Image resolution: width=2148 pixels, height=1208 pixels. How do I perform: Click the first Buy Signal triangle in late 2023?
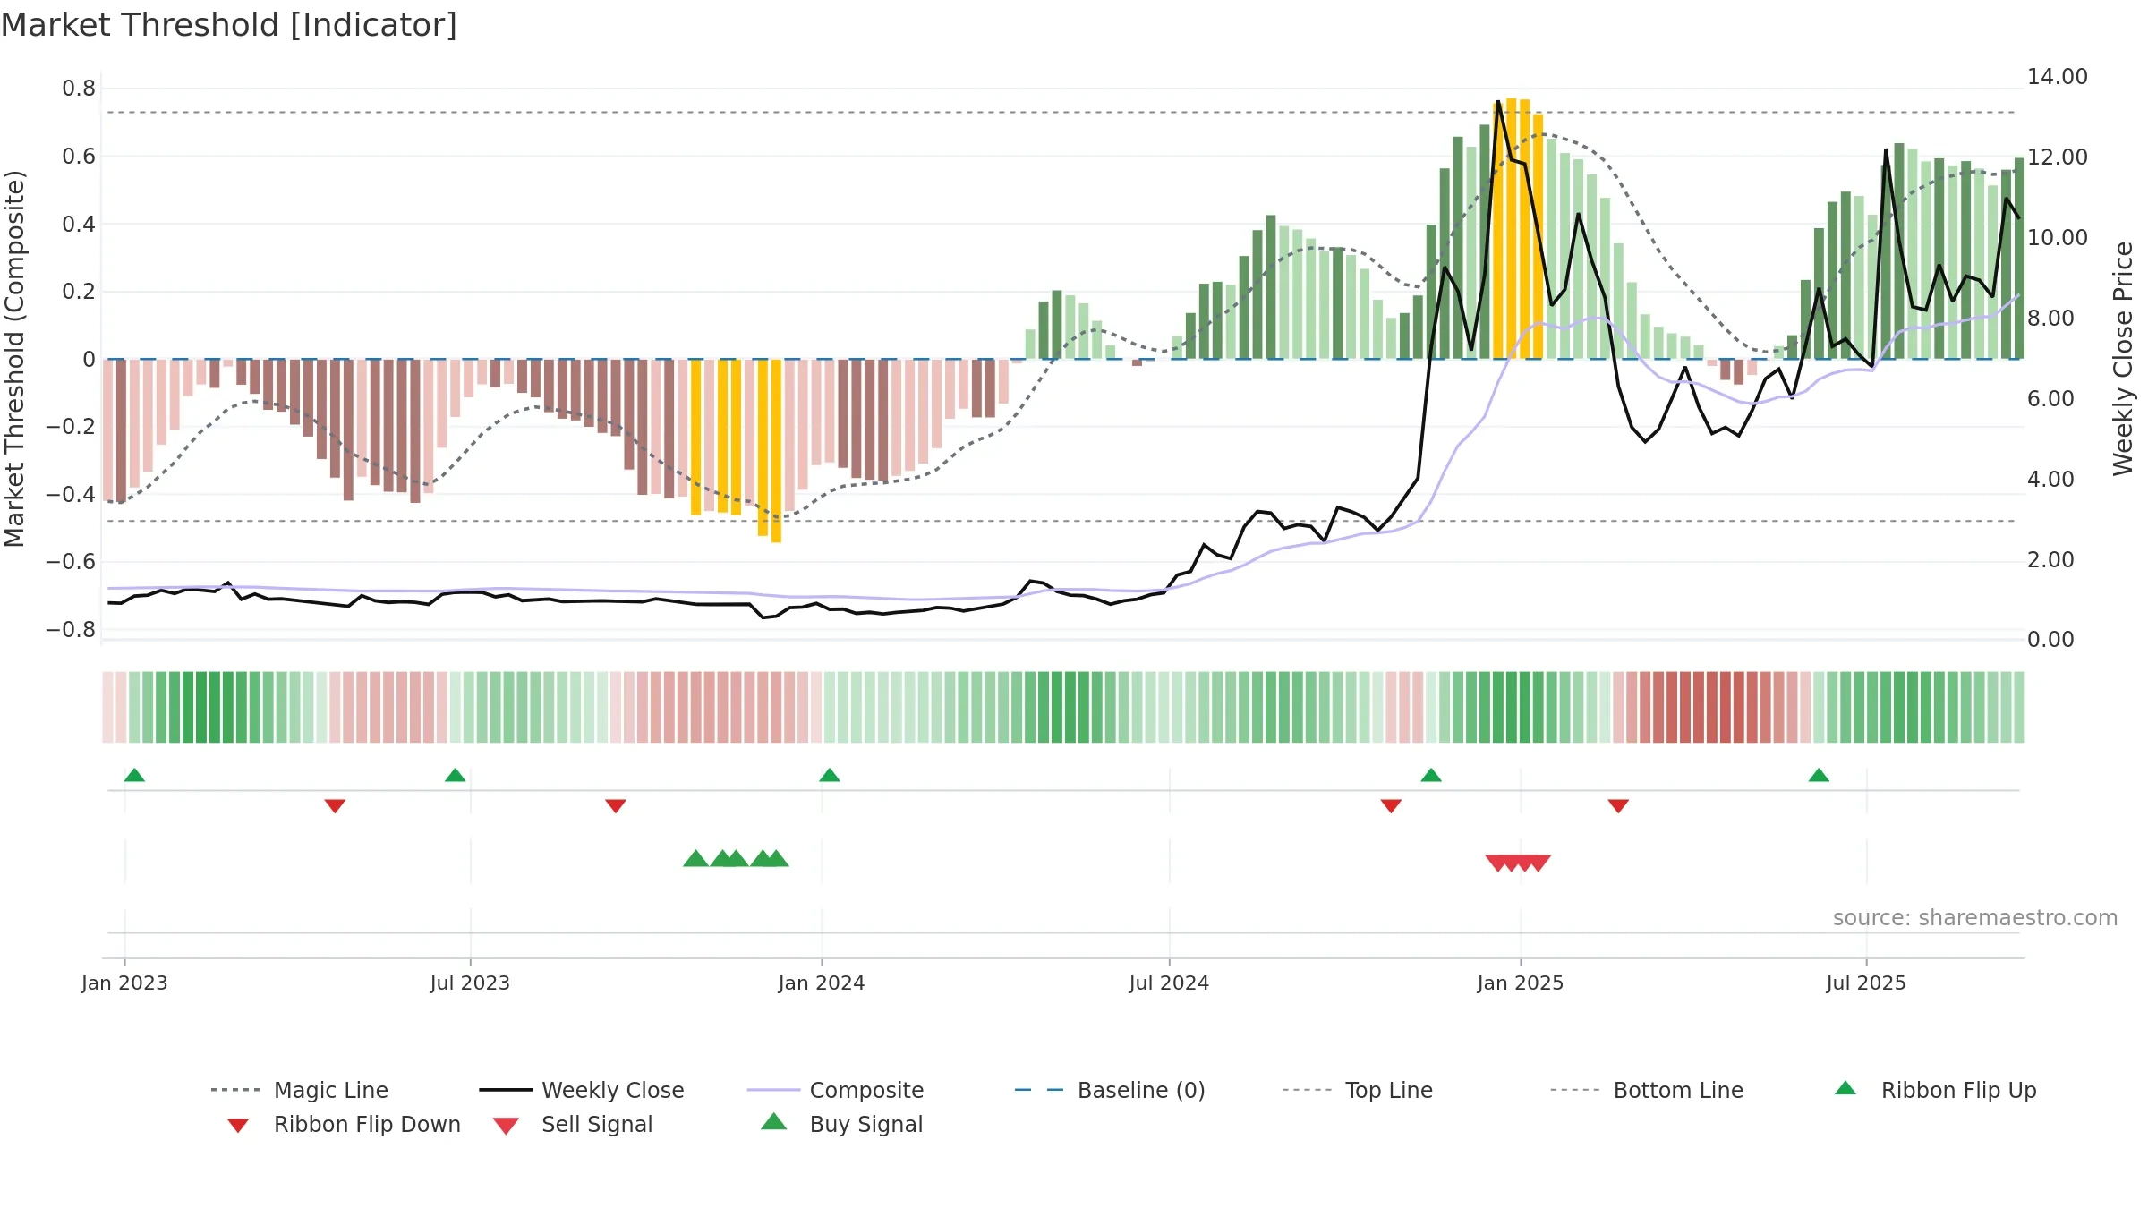[x=695, y=859]
